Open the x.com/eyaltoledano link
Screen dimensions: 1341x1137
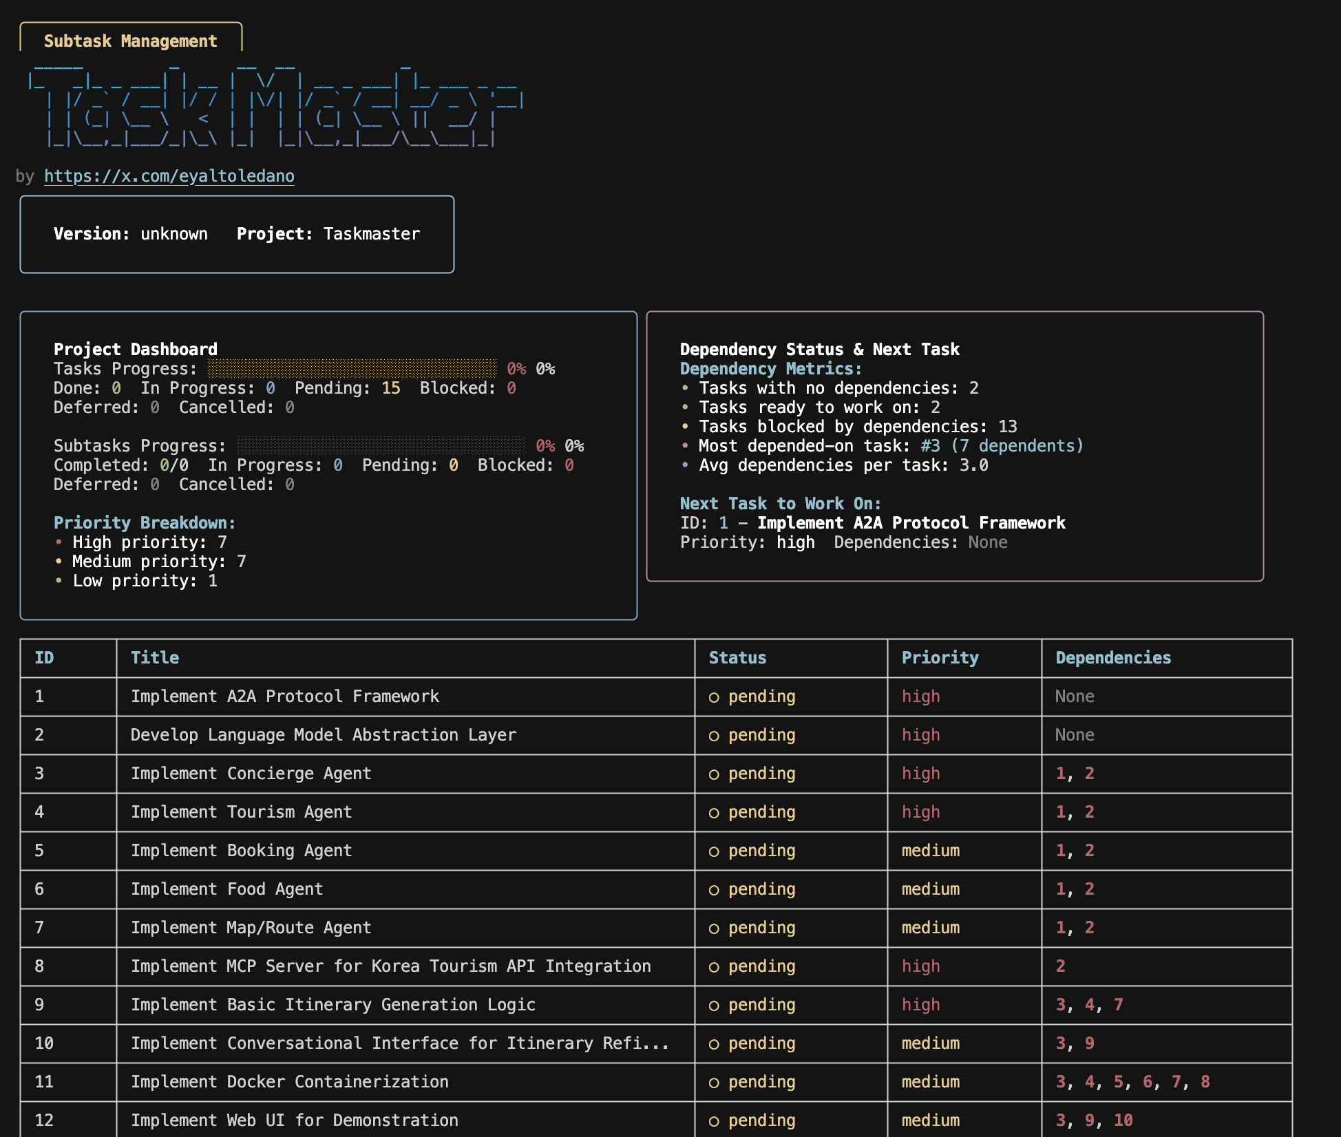coord(169,176)
